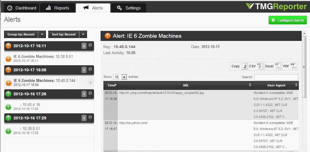Click the orange alert icon beside 10.40.0.144

(8, 83)
